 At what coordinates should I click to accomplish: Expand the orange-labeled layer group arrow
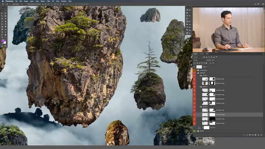click(x=197, y=70)
